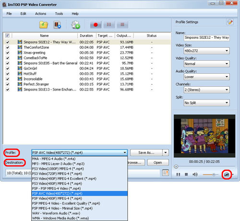240x221 pixels.
Task: Open the Audio Quality Lower dropdown
Action: pyautogui.click(x=207, y=77)
